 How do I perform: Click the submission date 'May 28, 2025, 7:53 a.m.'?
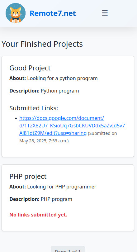[x=43, y=141]
